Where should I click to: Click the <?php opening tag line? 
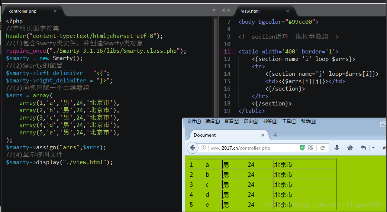pos(14,21)
